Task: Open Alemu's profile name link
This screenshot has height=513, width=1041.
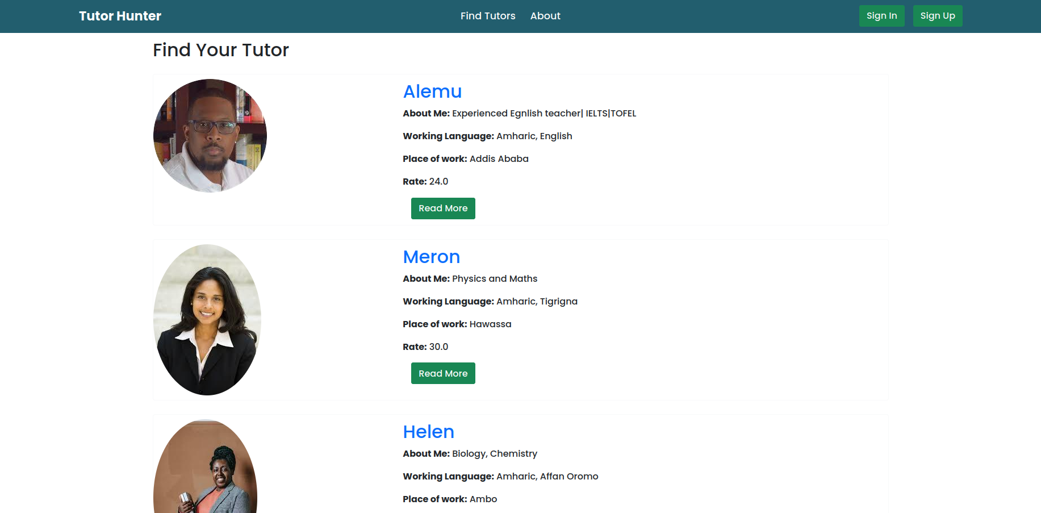Action: point(432,91)
